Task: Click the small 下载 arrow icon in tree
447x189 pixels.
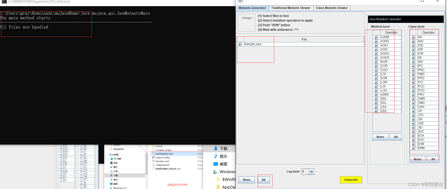Action: [x=111, y=175]
